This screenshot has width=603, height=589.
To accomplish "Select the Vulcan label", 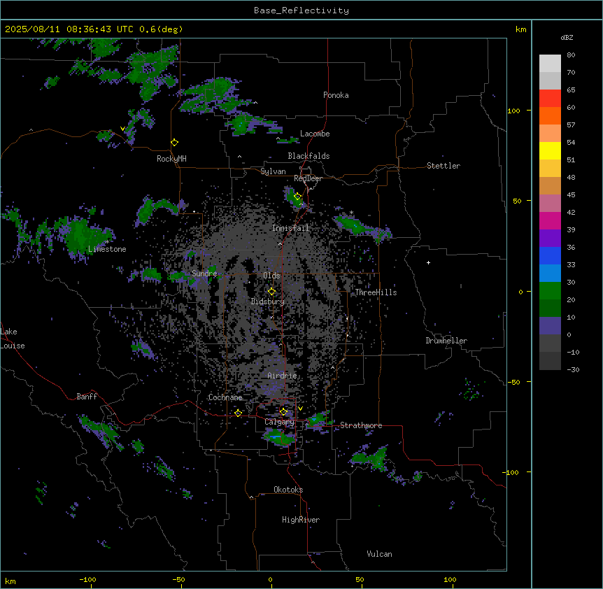I will pos(380,554).
